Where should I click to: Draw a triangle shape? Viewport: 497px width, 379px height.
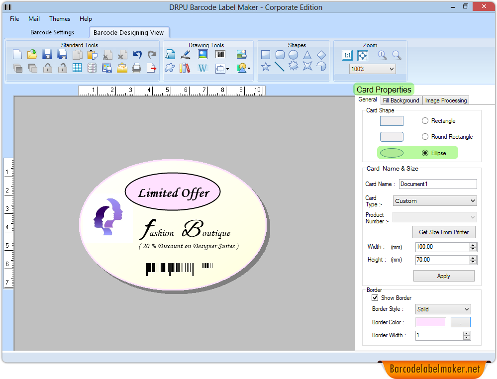[307, 55]
